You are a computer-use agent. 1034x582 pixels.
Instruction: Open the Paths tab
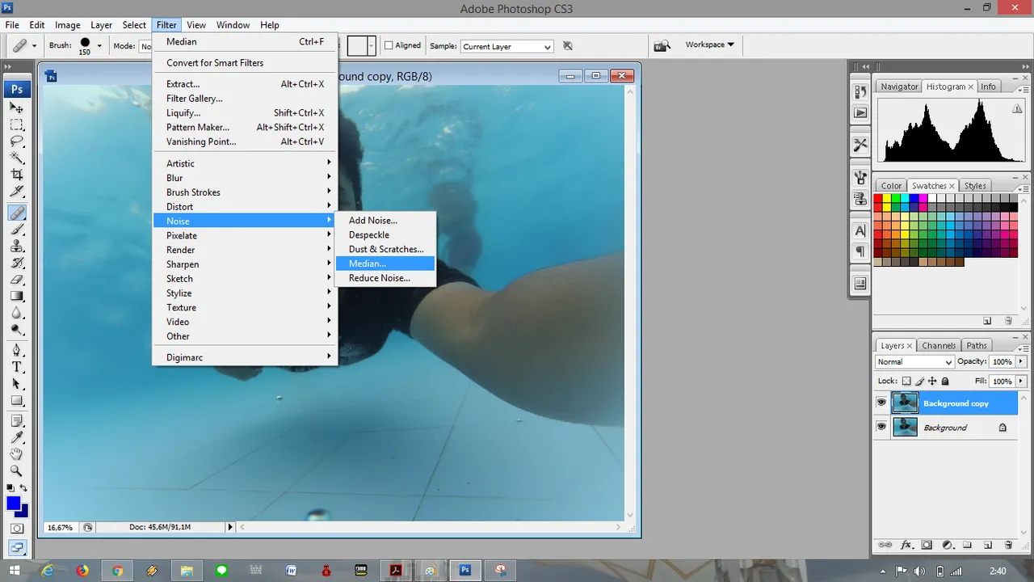977,346
